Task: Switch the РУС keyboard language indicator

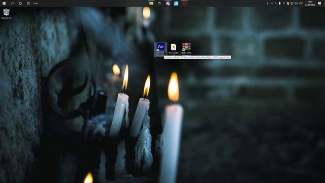Action: pos(301,4)
